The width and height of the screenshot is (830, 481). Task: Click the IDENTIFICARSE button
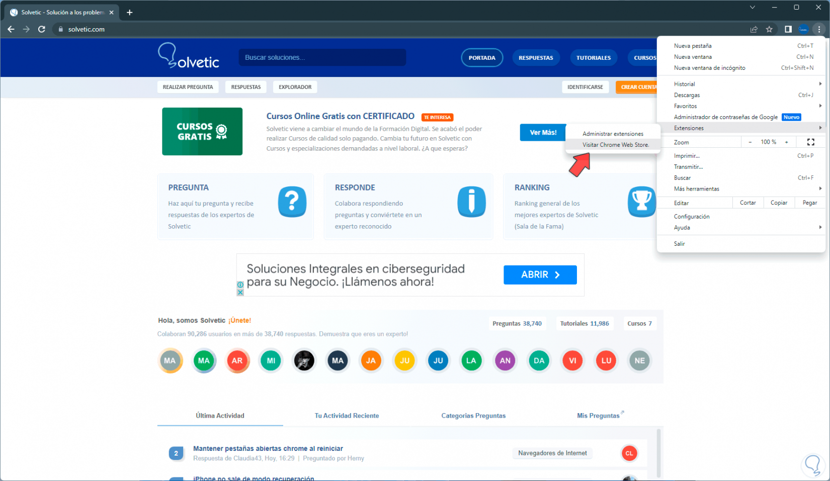pyautogui.click(x=585, y=87)
